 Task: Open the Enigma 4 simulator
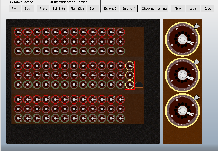pos(129,9)
